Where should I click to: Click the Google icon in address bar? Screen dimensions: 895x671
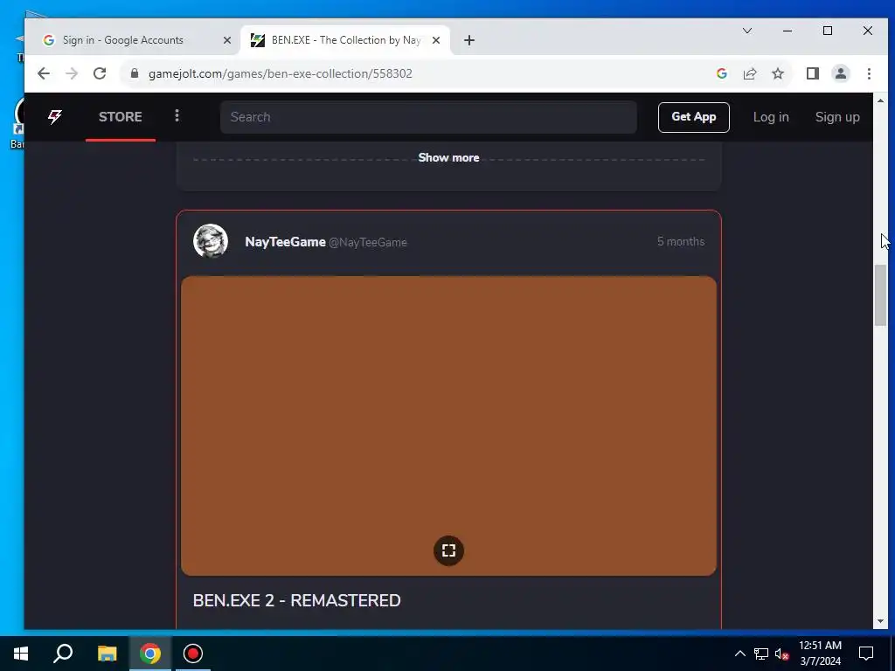tap(721, 73)
